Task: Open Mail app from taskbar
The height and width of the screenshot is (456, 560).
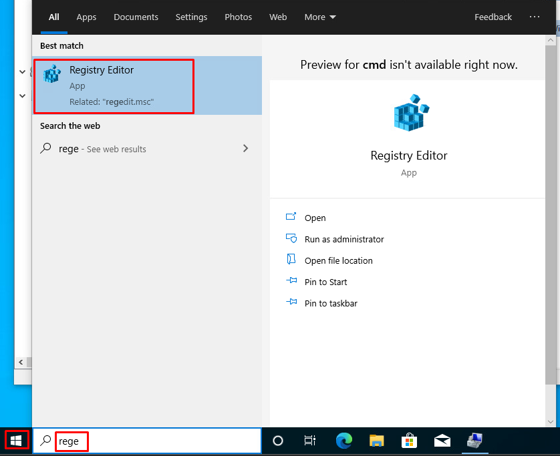Action: click(x=442, y=441)
